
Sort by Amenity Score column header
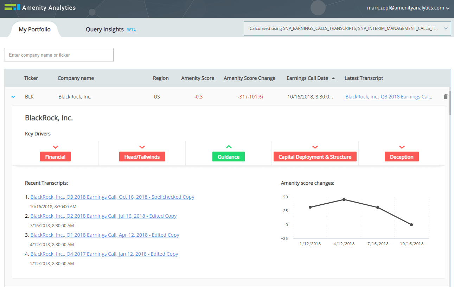tap(198, 78)
